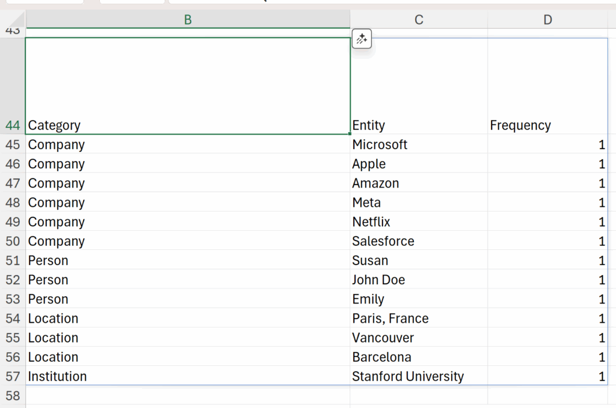Image resolution: width=616 pixels, height=408 pixels.
Task: Select row 58 header
Action: point(13,395)
